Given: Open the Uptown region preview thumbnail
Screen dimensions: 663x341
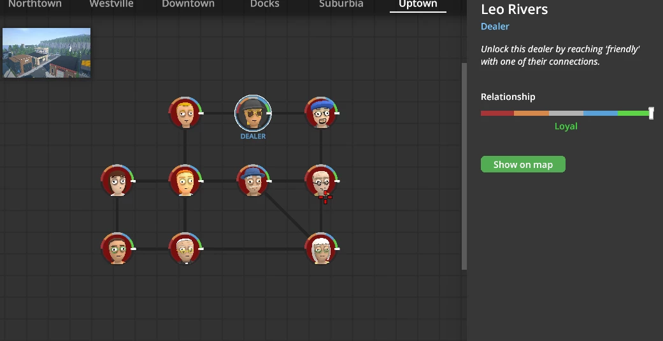Looking at the screenshot, I should coord(46,53).
